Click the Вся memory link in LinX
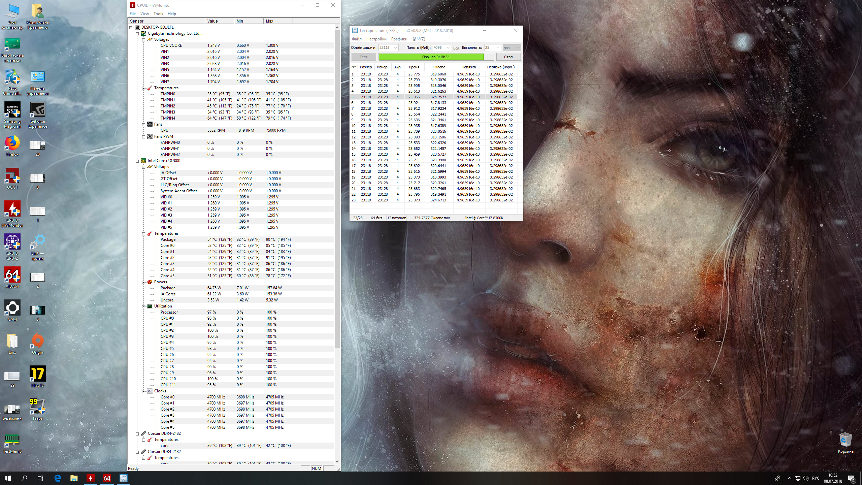This screenshot has width=862, height=485. [456, 48]
